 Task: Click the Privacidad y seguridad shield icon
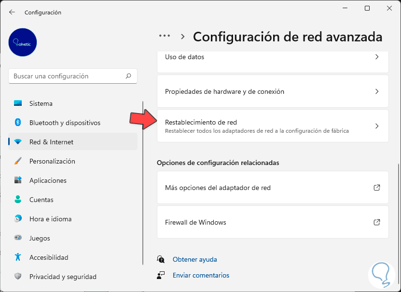pos(18,277)
